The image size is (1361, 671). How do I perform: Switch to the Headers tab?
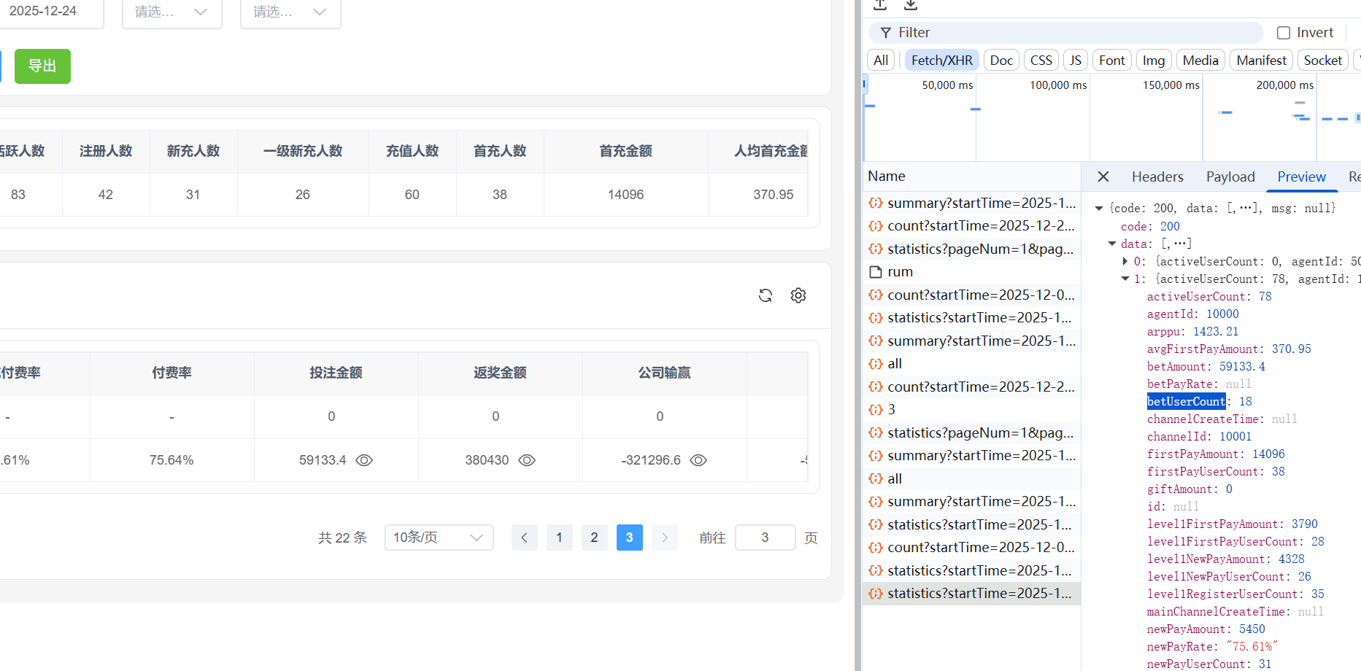1157,177
